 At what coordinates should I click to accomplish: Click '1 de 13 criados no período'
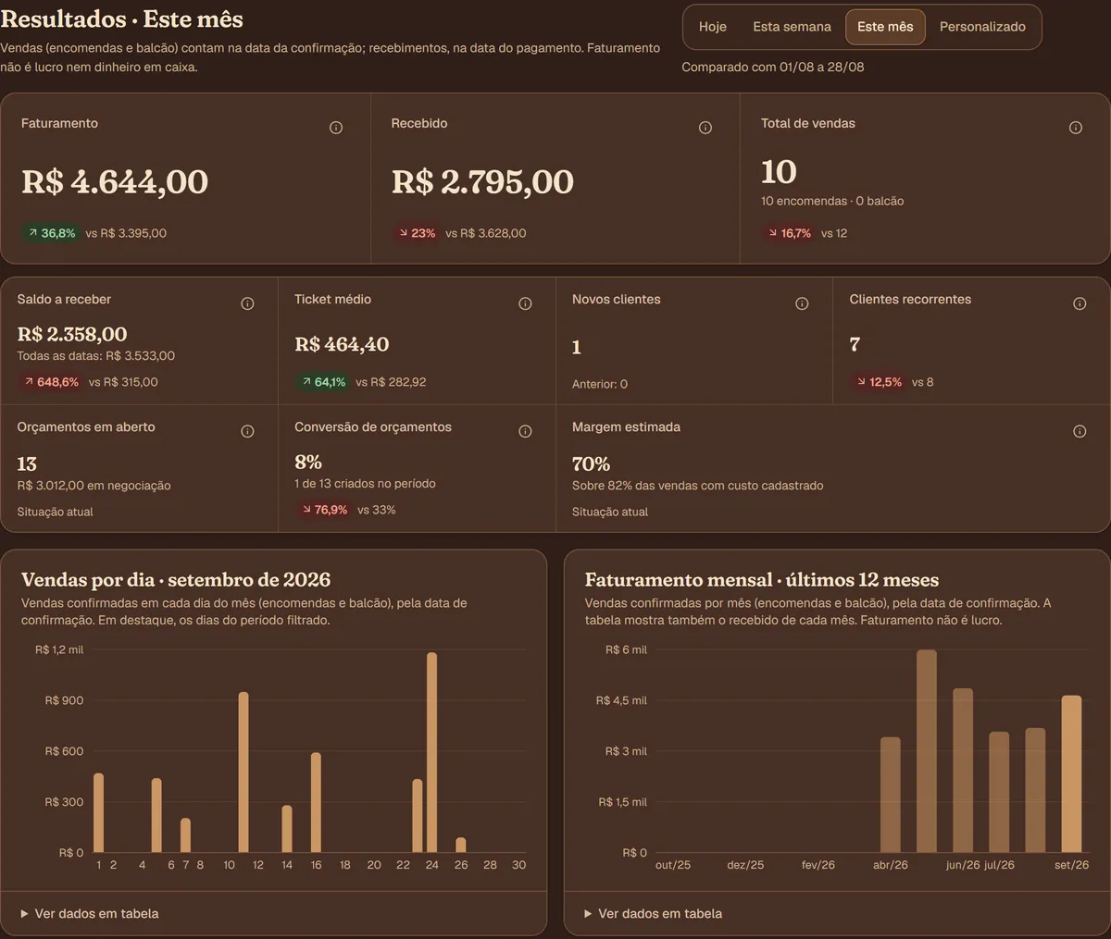click(365, 484)
